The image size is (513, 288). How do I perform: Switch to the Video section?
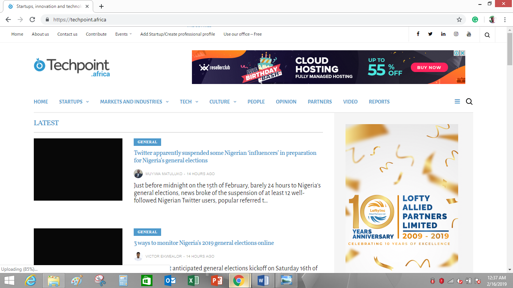click(350, 102)
